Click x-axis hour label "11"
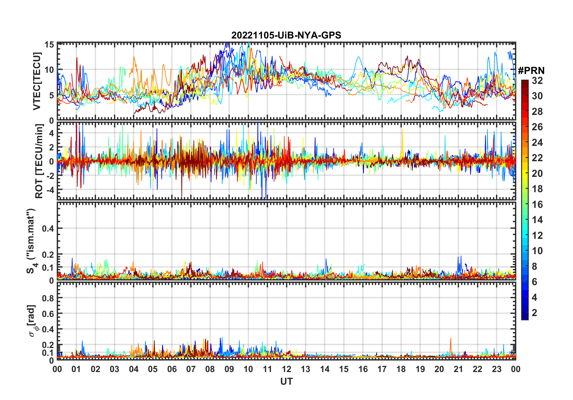 pos(268,369)
